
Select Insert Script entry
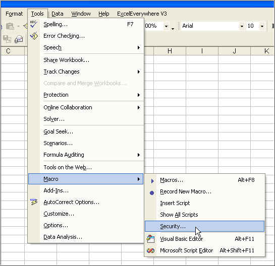pos(204,203)
